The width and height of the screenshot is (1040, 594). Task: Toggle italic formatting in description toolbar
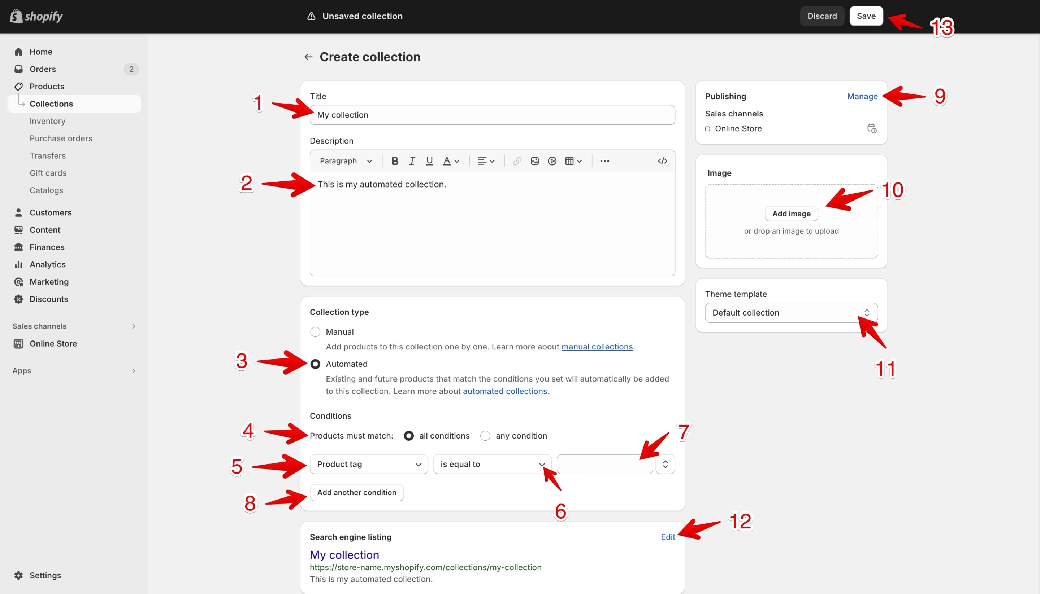pyautogui.click(x=412, y=161)
